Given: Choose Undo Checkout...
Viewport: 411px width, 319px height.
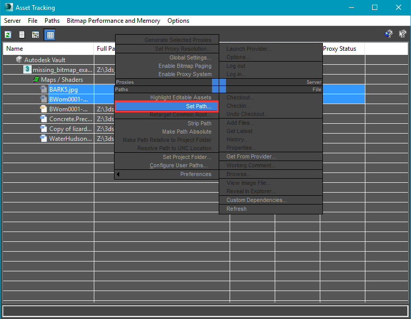Looking at the screenshot, I should (x=247, y=114).
